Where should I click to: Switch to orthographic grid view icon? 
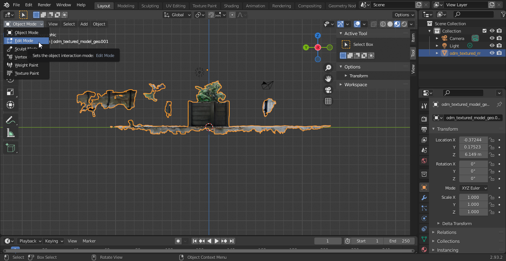coord(328,101)
